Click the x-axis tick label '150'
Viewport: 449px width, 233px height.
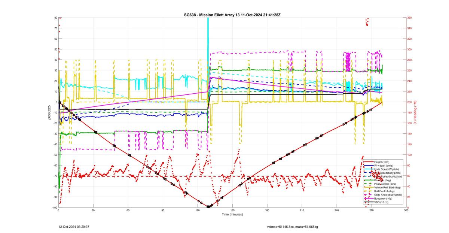point(232,211)
